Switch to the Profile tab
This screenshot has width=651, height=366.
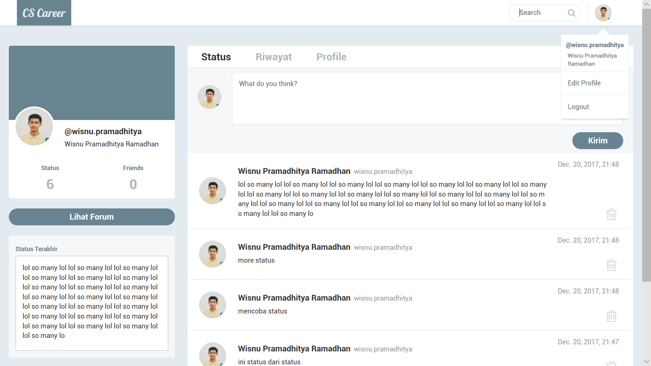point(331,57)
